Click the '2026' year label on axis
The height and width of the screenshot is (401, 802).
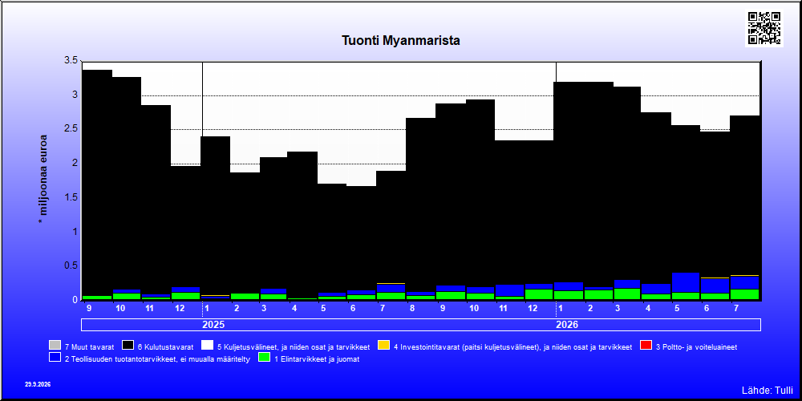click(567, 325)
